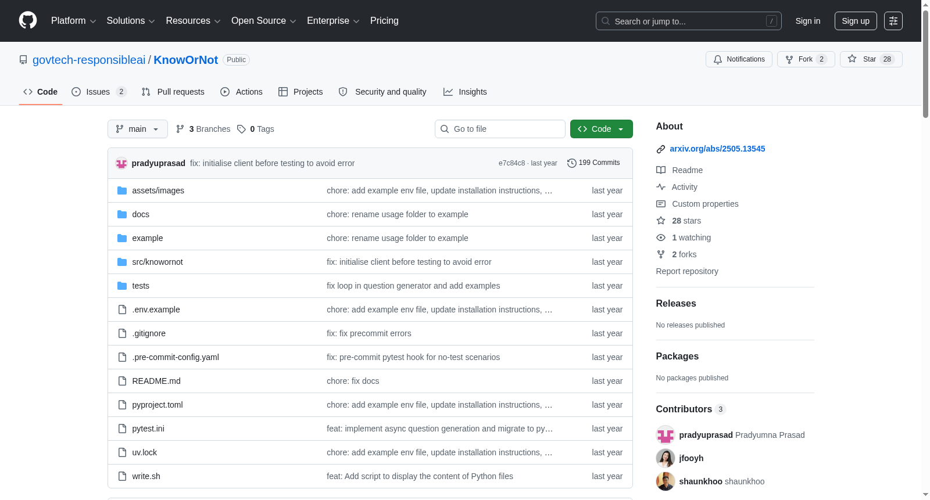930x500 pixels.
Task: Open the Insights tab
Action: tap(465, 92)
